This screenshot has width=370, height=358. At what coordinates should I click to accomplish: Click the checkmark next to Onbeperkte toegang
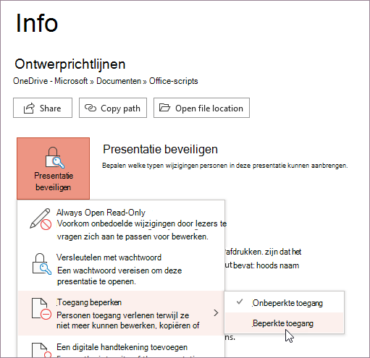[240, 302]
